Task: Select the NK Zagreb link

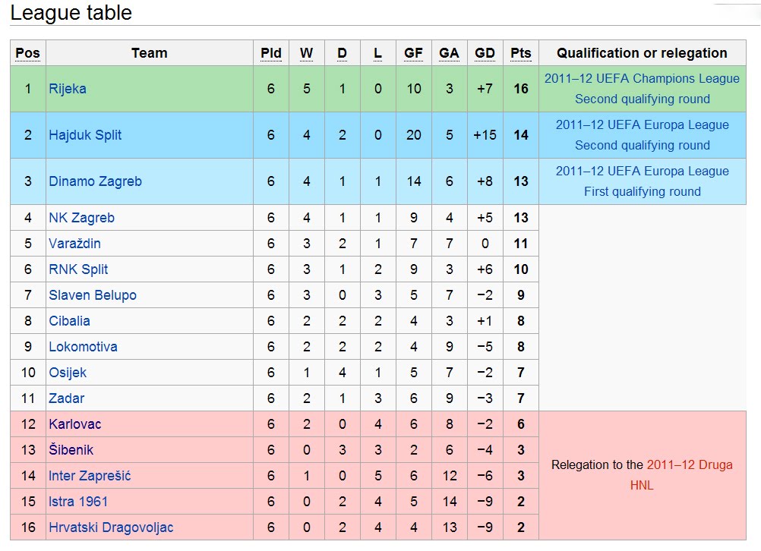Action: pyautogui.click(x=81, y=218)
